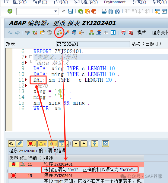The image size is (168, 183).
Task: Toggle yellow warnings filter showing 0
Action: (43, 144)
